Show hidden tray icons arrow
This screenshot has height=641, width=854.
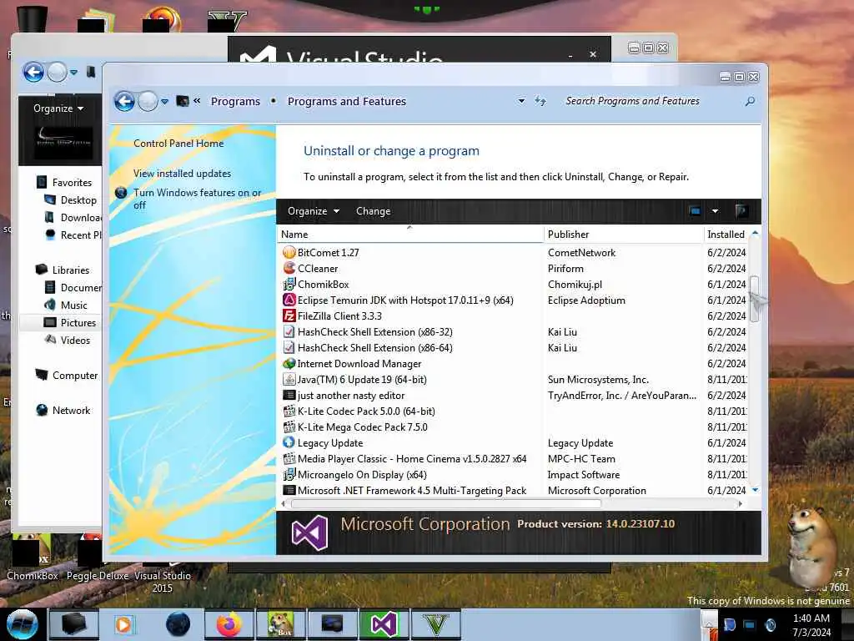pyautogui.click(x=709, y=624)
